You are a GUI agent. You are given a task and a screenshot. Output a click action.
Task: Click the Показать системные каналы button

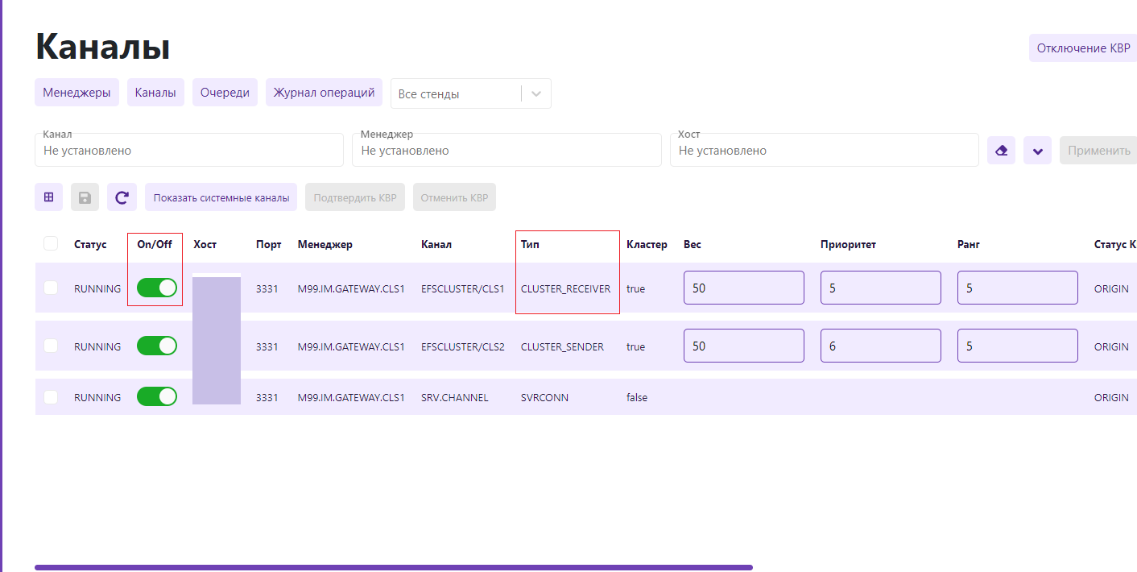(x=221, y=197)
